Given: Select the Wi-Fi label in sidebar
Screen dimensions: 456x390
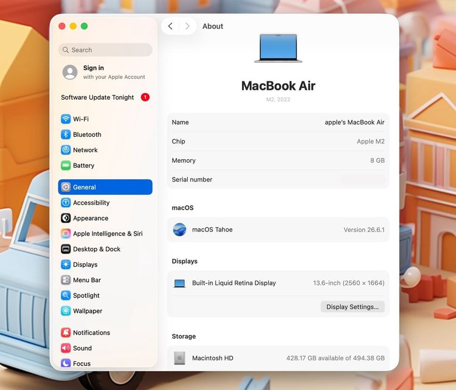Looking at the screenshot, I should pos(81,119).
